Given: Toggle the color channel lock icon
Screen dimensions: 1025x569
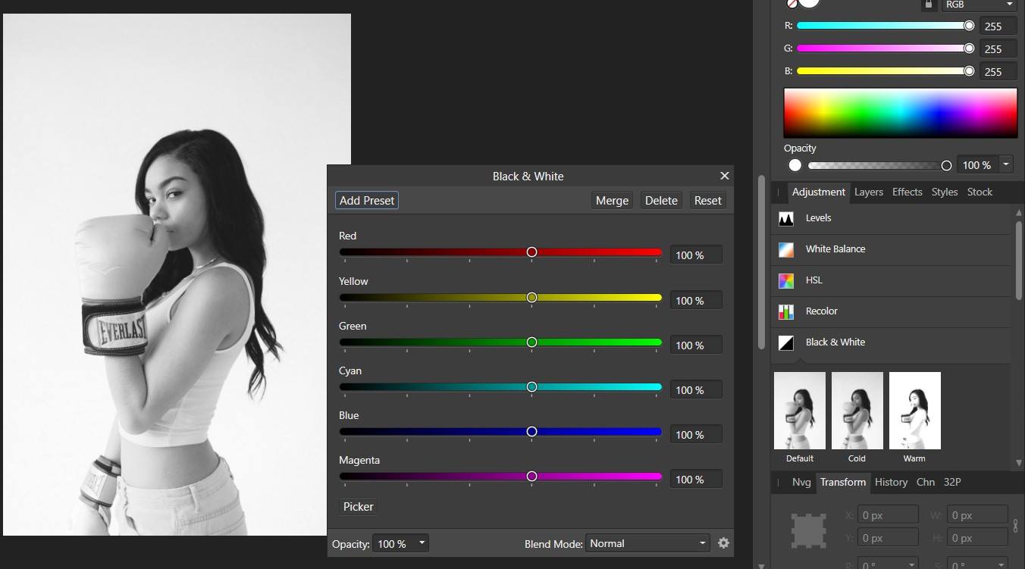Looking at the screenshot, I should click(929, 5).
